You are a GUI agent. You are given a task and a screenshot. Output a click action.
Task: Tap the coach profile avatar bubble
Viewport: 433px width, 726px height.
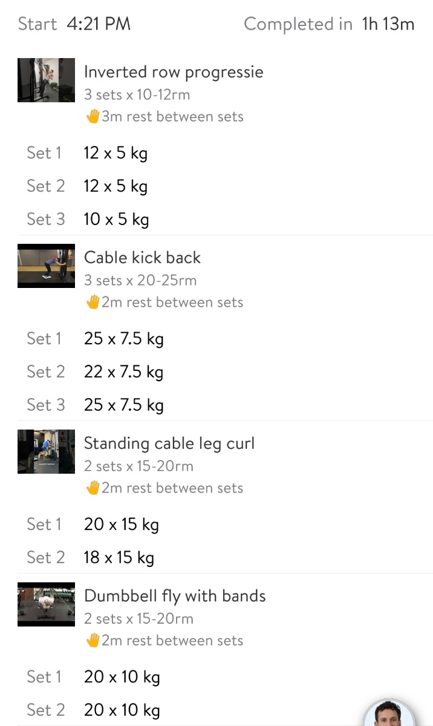coord(389,714)
